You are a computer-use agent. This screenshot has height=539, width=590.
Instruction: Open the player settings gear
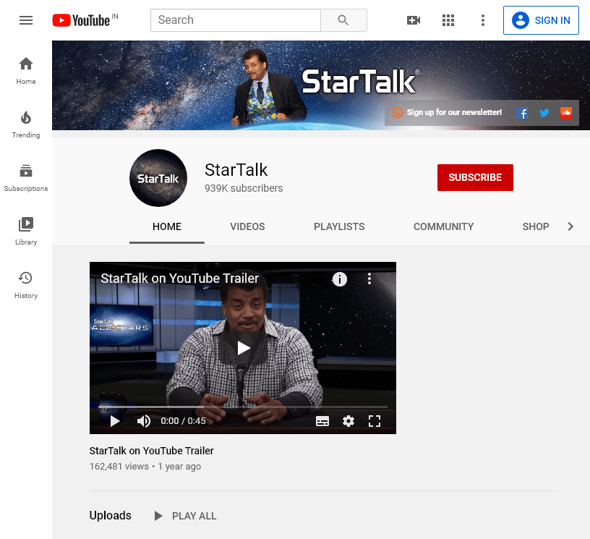tap(349, 421)
